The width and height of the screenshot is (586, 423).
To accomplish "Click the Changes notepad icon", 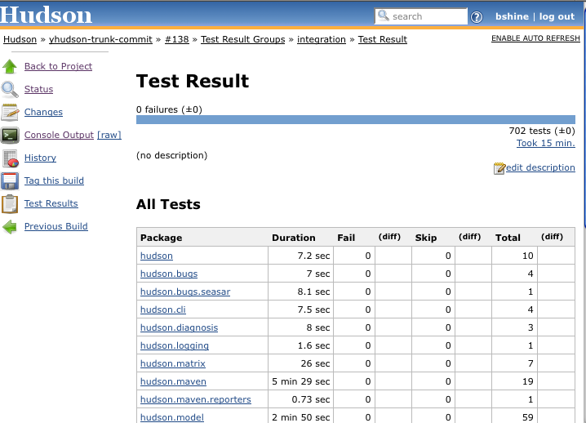I will pyautogui.click(x=10, y=112).
